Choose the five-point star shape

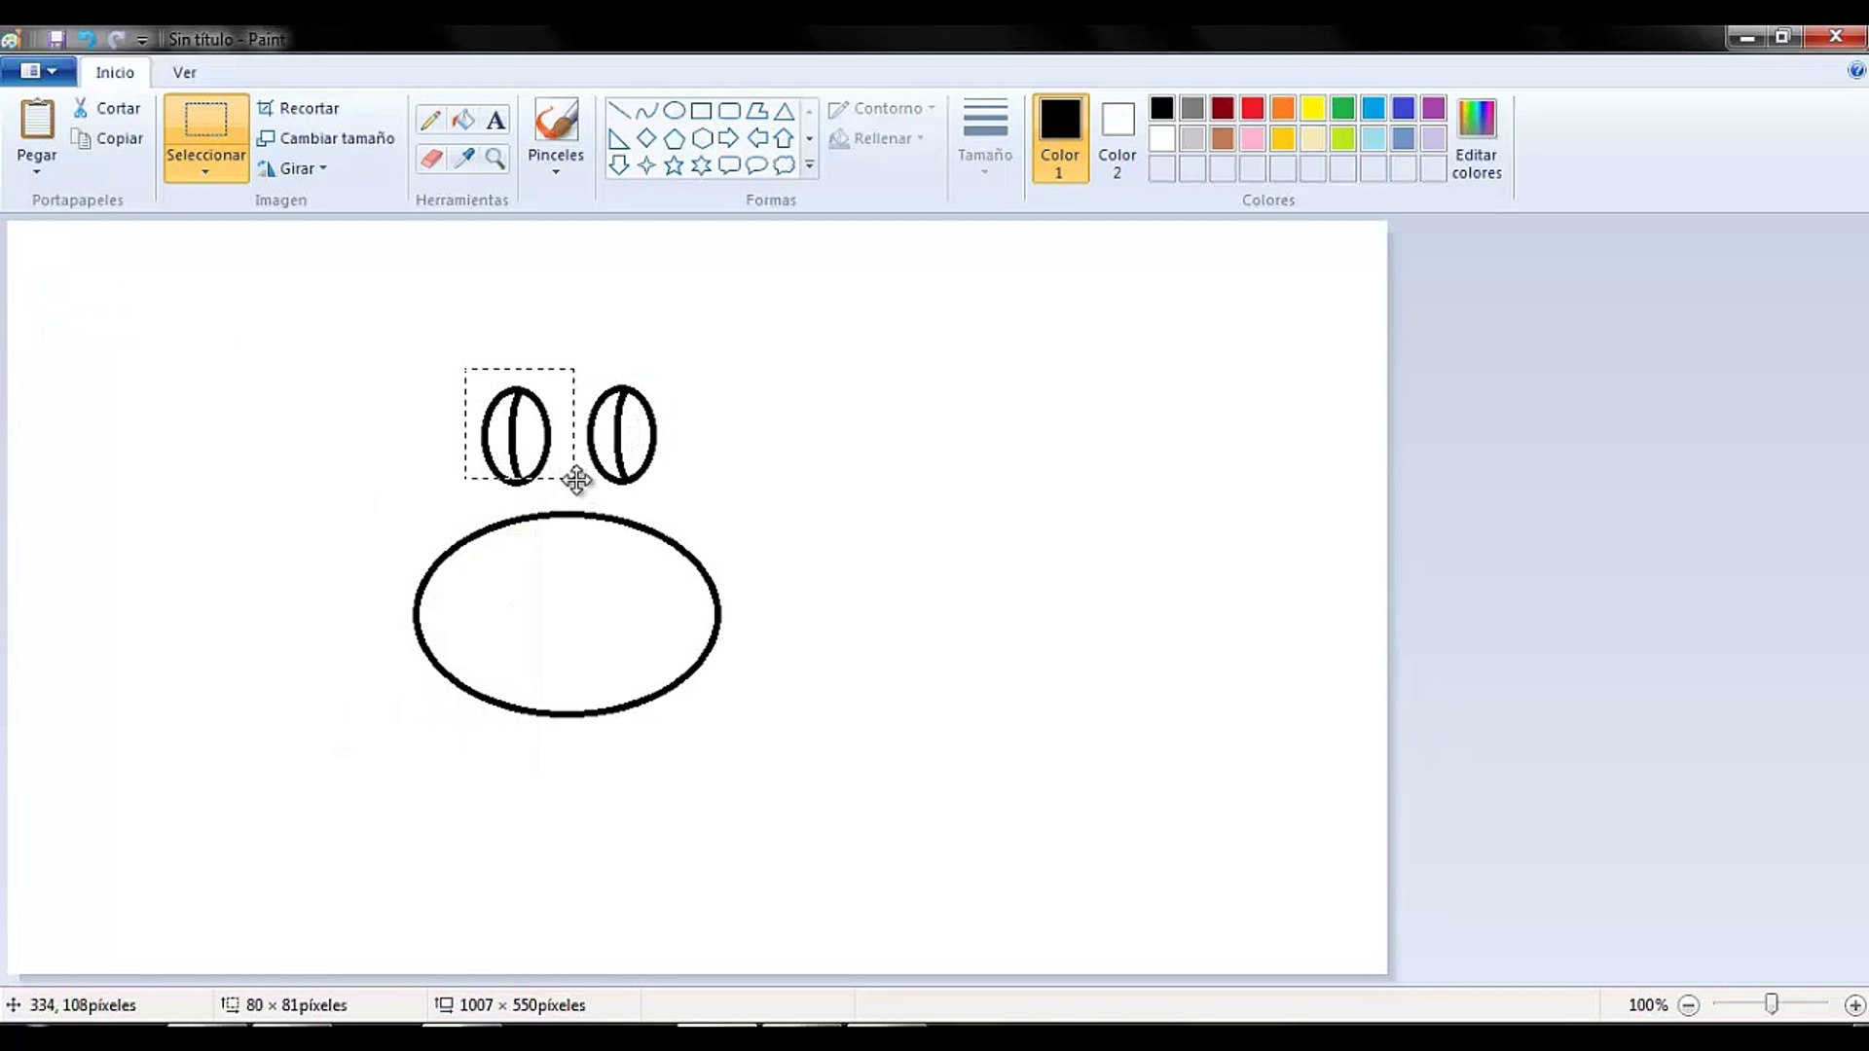click(674, 165)
